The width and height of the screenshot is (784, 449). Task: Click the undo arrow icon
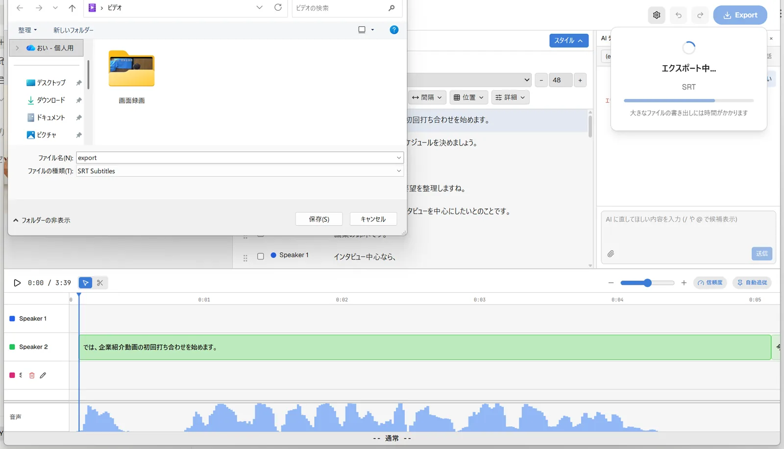click(678, 15)
